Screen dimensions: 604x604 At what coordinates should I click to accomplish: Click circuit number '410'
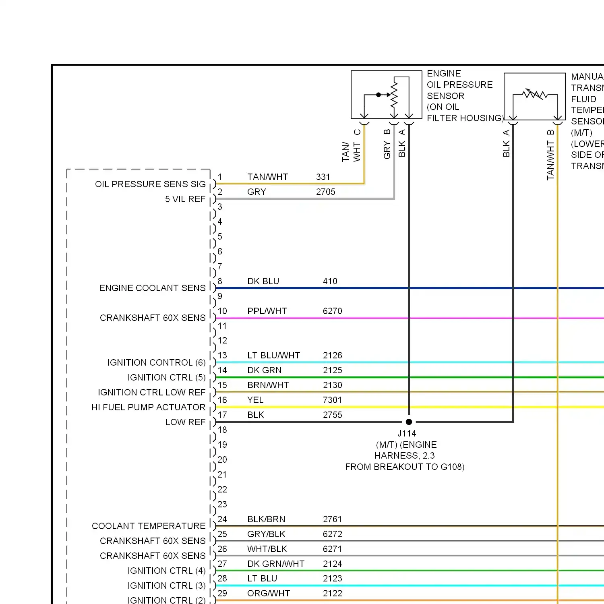(330, 281)
